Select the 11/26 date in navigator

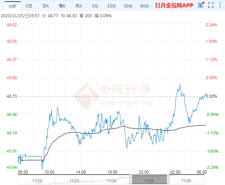186,181
